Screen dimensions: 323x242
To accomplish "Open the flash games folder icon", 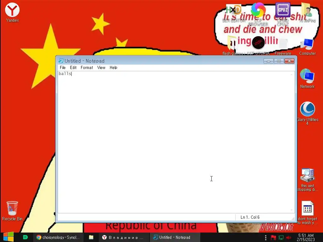I will click(x=234, y=46).
